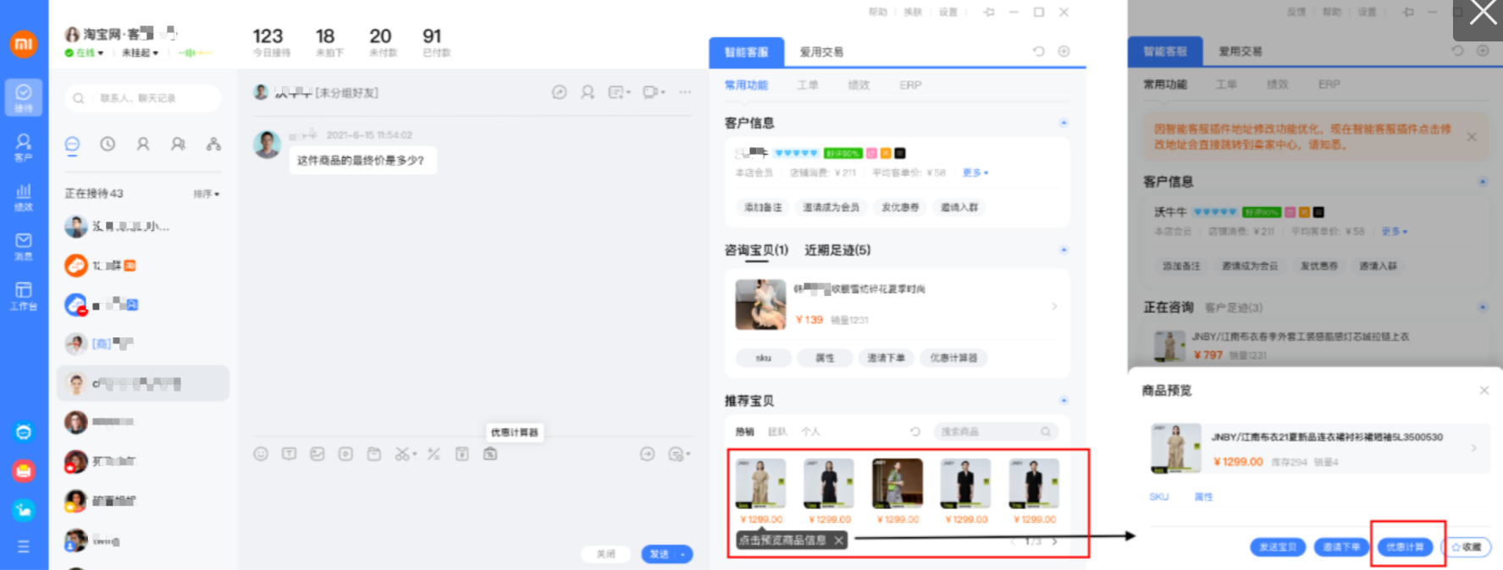
Task: Click the sku button under the ¥139 product
Action: pos(764,358)
